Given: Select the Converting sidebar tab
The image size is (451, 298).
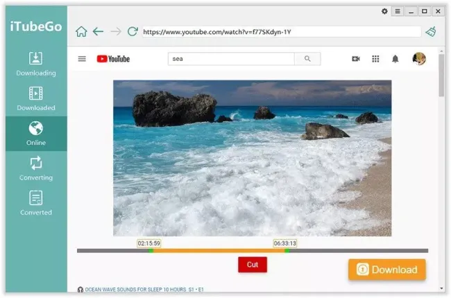Looking at the screenshot, I should (x=36, y=168).
